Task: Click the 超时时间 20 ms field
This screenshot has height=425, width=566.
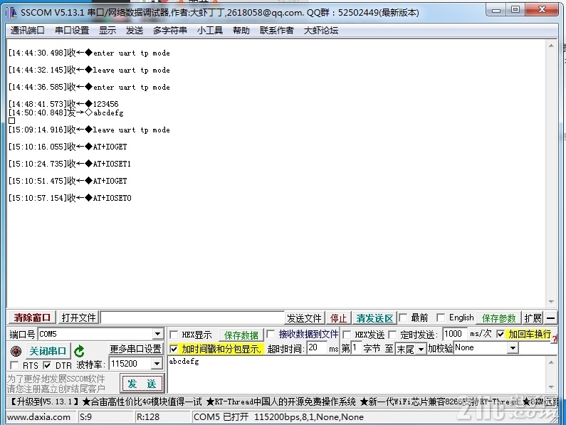Action: pos(317,348)
